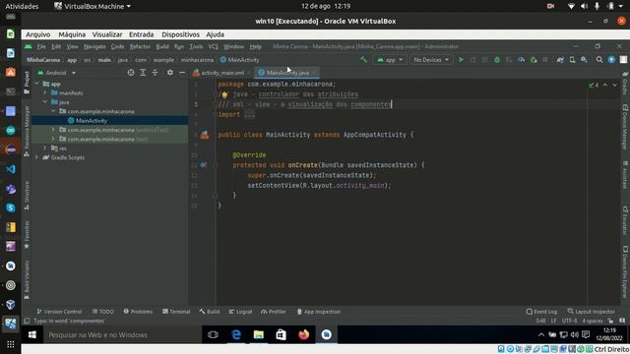This screenshot has width=630, height=354.
Task: Toggle the Resource Manager side tab
Action: [27, 131]
